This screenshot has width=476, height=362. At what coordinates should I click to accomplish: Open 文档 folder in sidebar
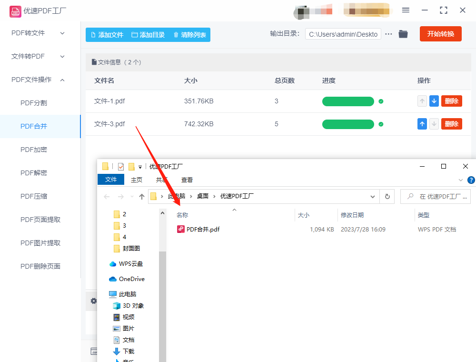124,340
